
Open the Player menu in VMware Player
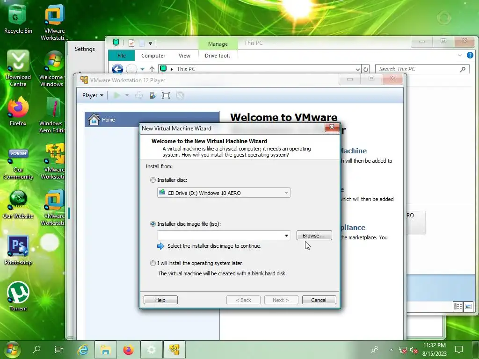[x=93, y=95]
